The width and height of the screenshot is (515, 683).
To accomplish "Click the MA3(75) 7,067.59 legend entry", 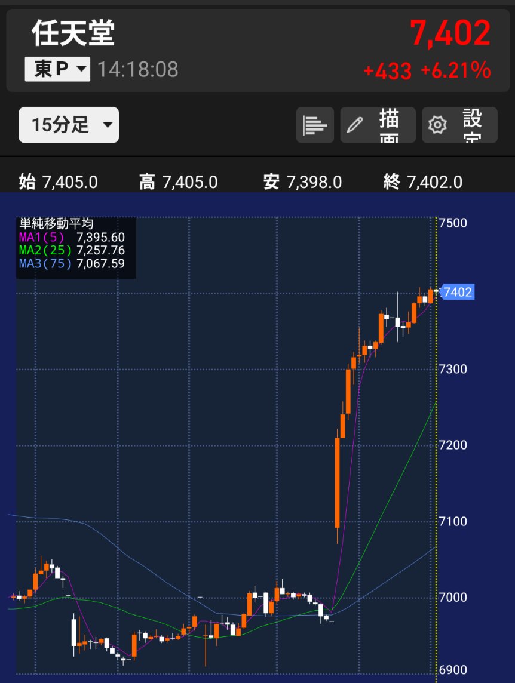I will pyautogui.click(x=72, y=263).
